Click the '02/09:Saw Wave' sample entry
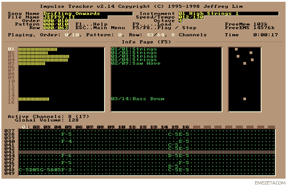 (x=136, y=63)
